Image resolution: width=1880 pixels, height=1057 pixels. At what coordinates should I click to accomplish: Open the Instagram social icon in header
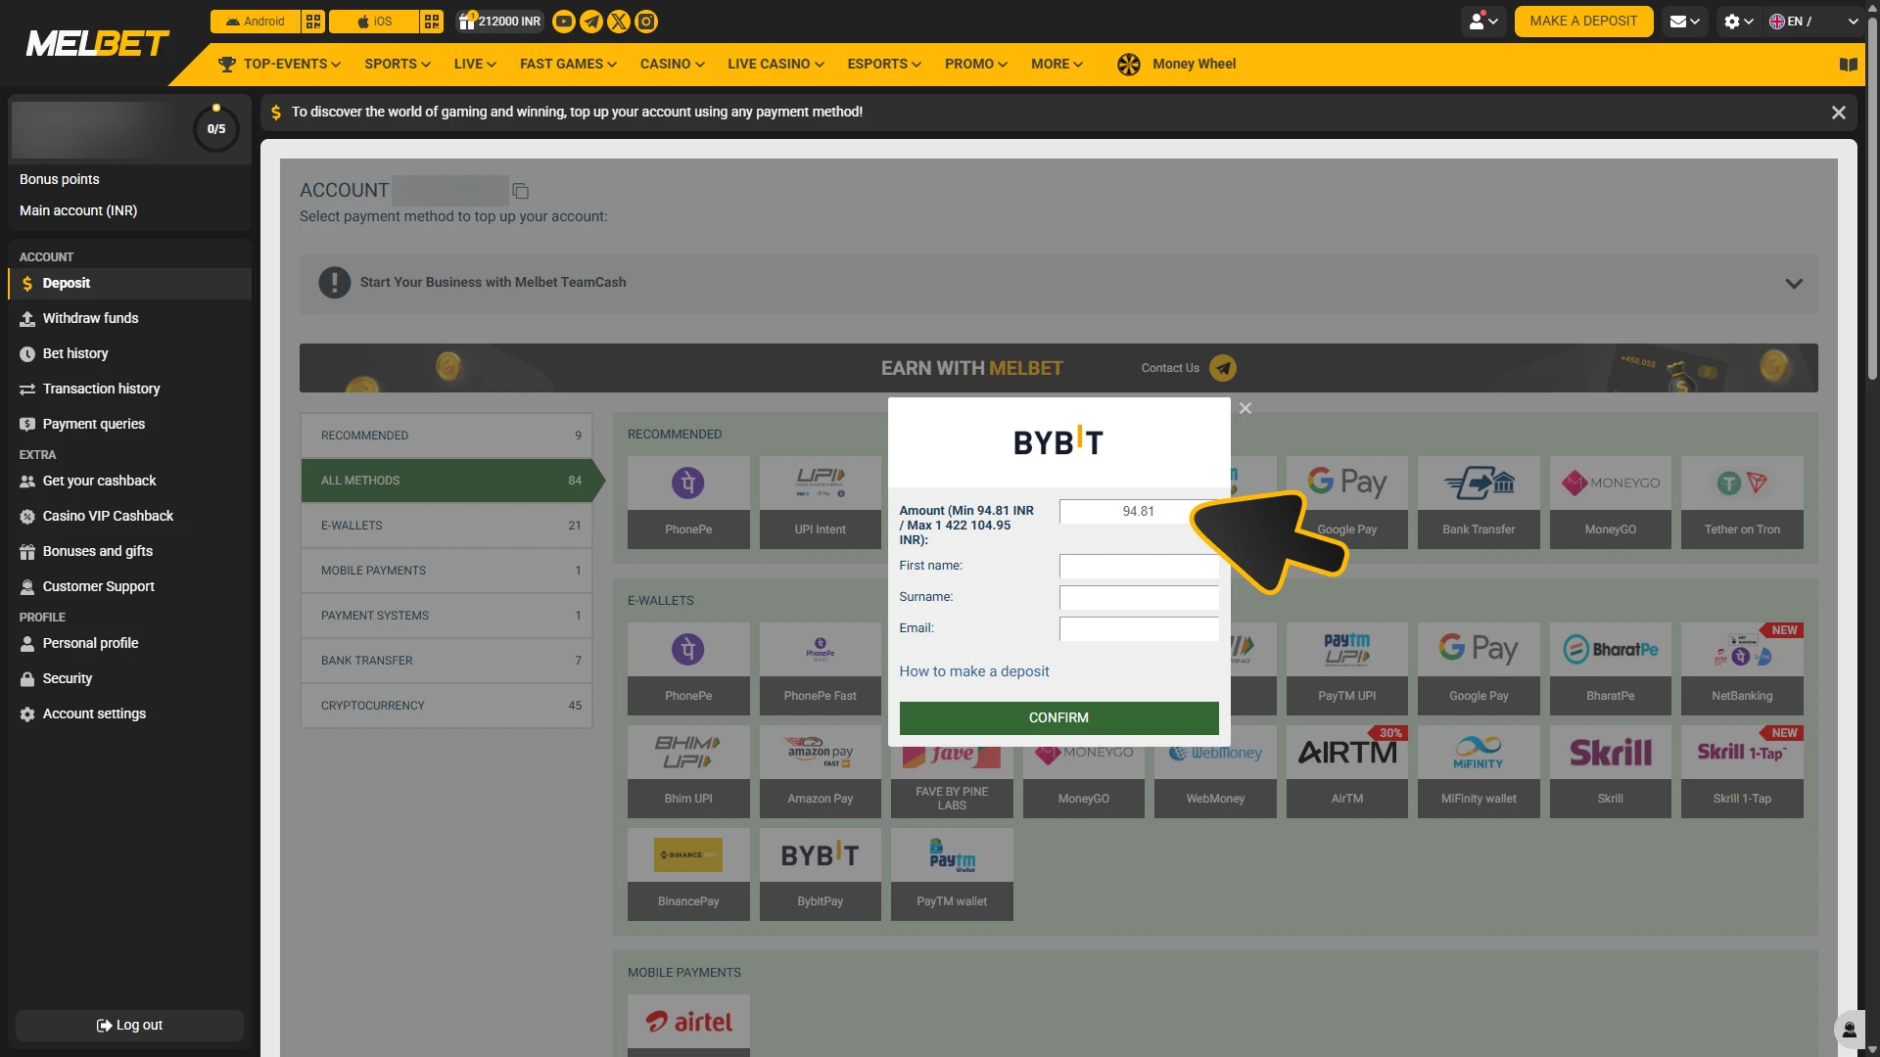(646, 22)
